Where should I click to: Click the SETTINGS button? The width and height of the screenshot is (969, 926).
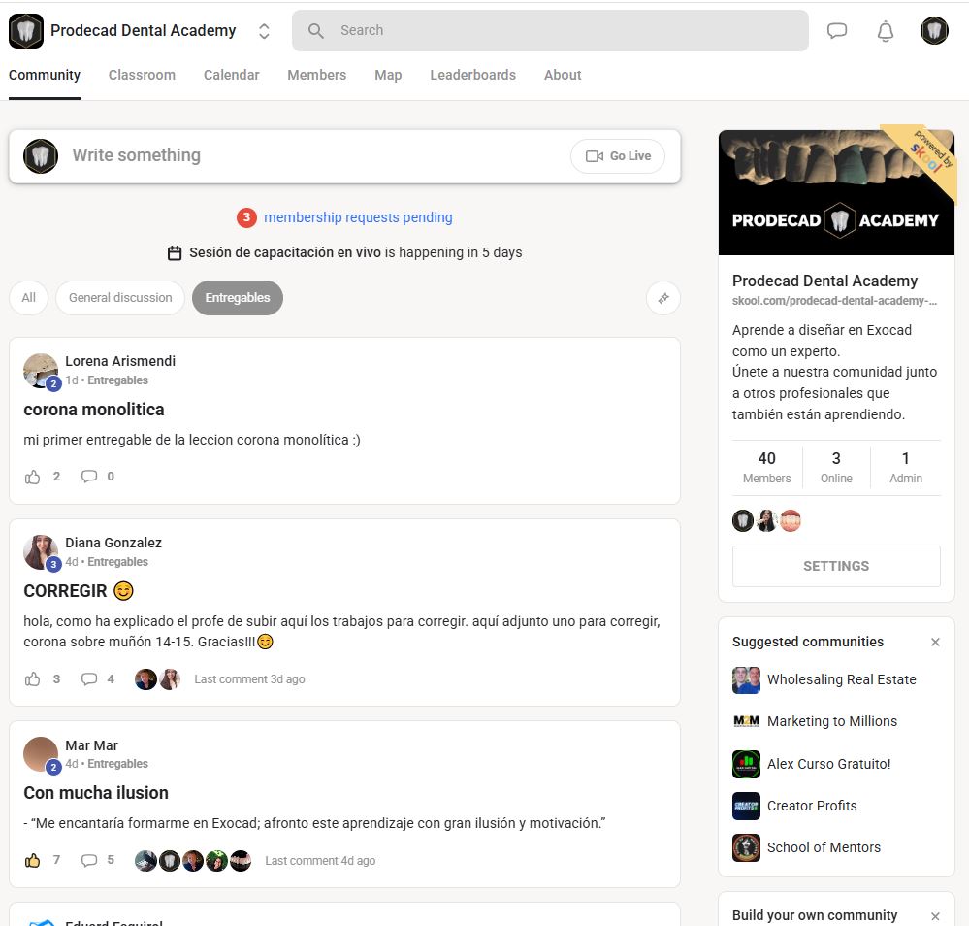click(836, 566)
